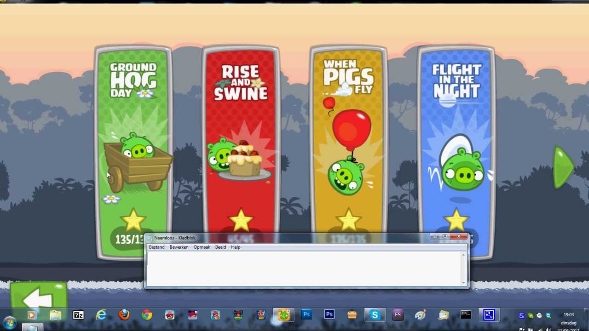Switch to Bad Piggies taskbar icon

pyautogui.click(x=284, y=315)
